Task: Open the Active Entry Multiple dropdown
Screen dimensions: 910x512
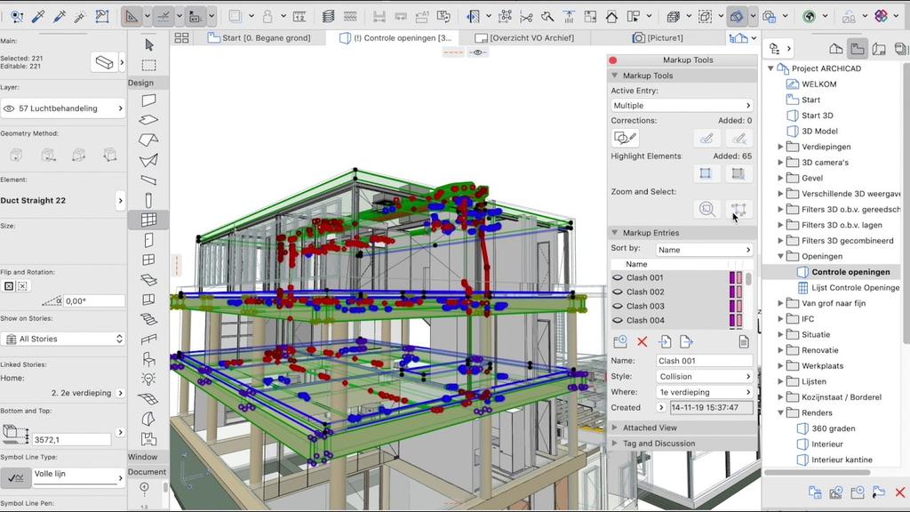Action: click(682, 106)
